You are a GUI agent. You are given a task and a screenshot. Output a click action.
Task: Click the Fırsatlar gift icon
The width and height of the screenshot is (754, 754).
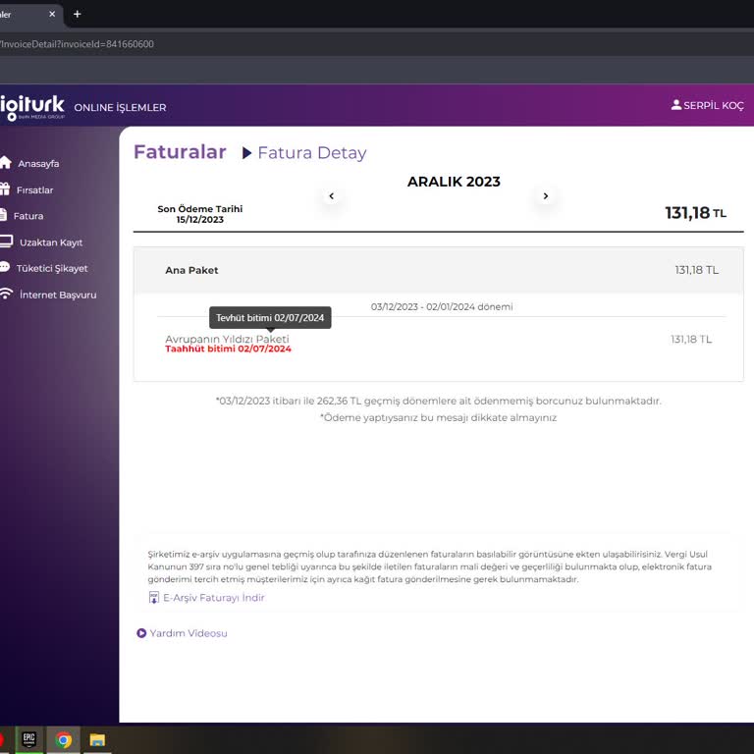tap(5, 189)
